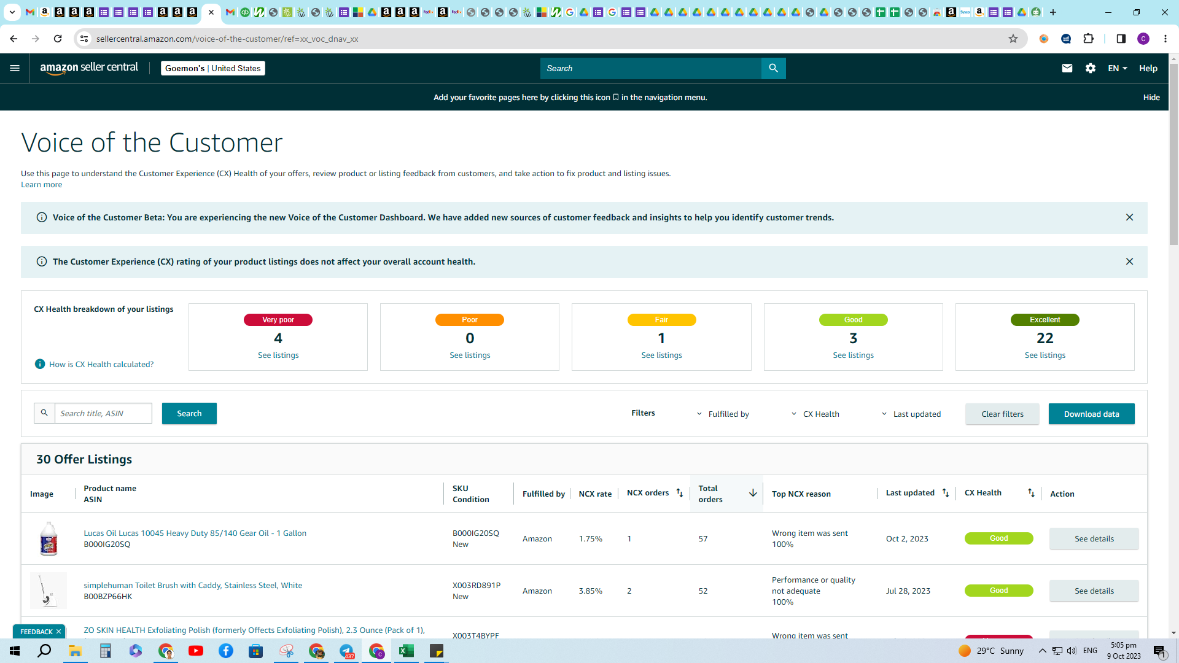Click the page vertical scrollbar
Viewport: 1179px width, 663px height.
tap(1173, 153)
